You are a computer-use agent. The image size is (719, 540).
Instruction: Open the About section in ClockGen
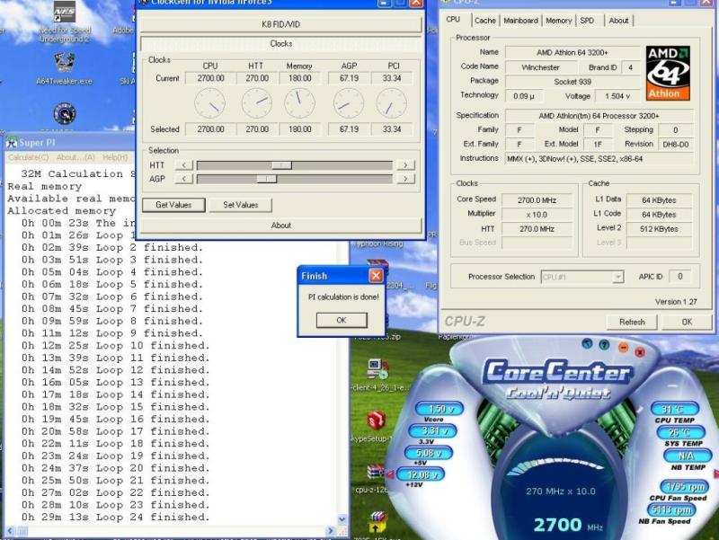(x=280, y=226)
